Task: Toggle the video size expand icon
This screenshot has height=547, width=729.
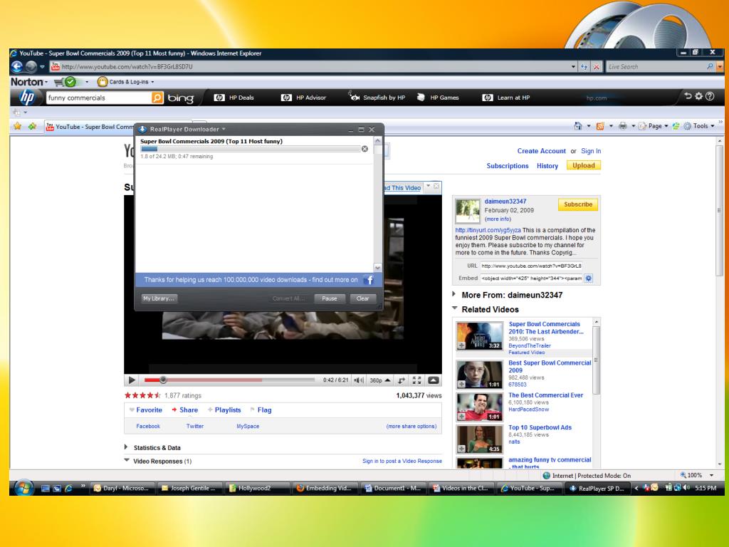Action: click(402, 380)
